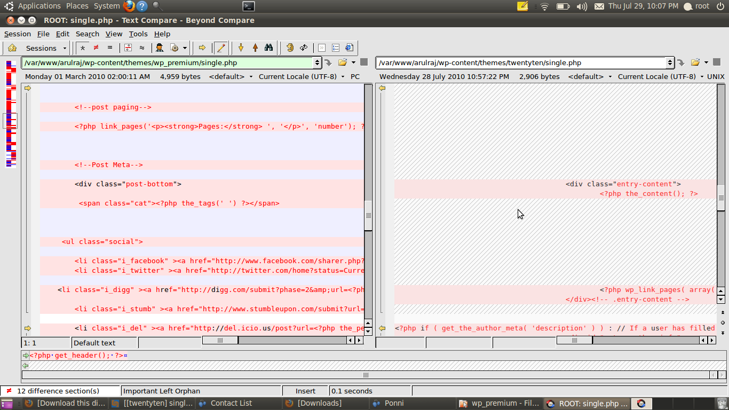This screenshot has width=729, height=410.
Task: Toggle Show Same lines filter
Action: pyautogui.click(x=110, y=48)
